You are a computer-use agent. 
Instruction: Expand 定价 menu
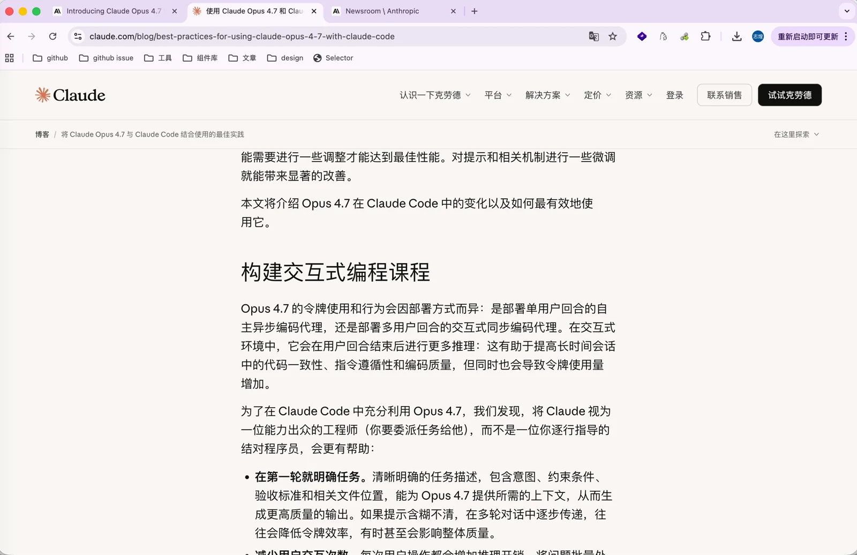[597, 95]
